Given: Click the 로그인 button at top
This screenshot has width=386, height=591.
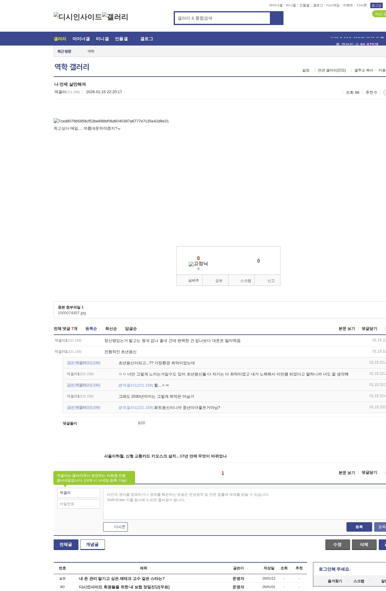Looking at the screenshot, I should 376,5.
